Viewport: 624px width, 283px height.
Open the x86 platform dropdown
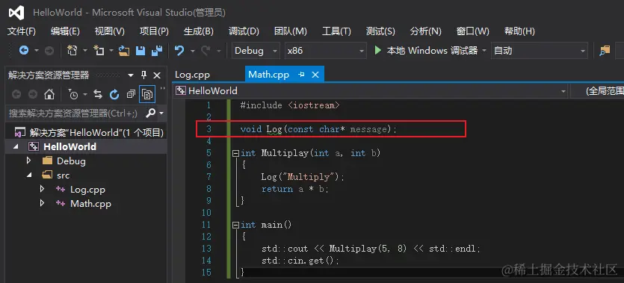pyautogui.click(x=326, y=51)
